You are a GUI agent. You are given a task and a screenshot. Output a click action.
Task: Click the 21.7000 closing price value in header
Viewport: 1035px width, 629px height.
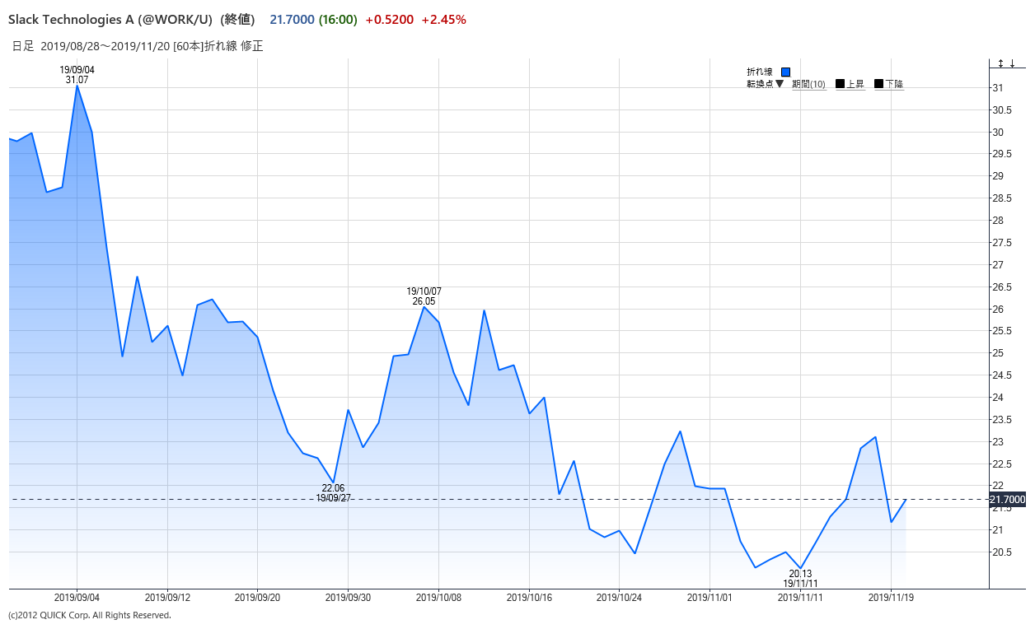point(291,19)
